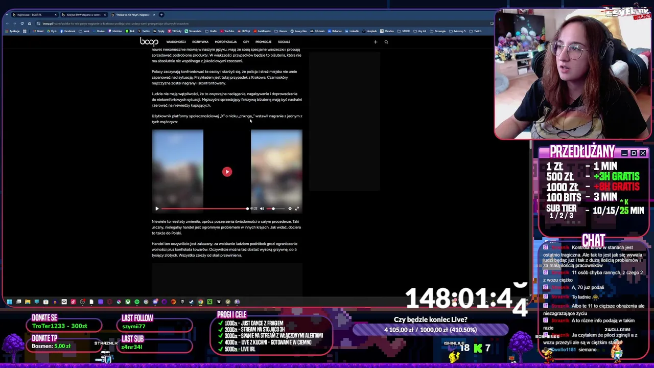Open the PROMOCJE section

pos(263,42)
